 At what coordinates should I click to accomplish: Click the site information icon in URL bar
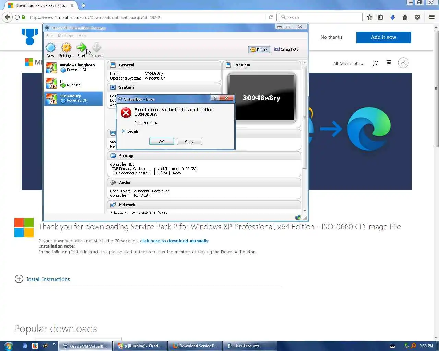pos(17,17)
